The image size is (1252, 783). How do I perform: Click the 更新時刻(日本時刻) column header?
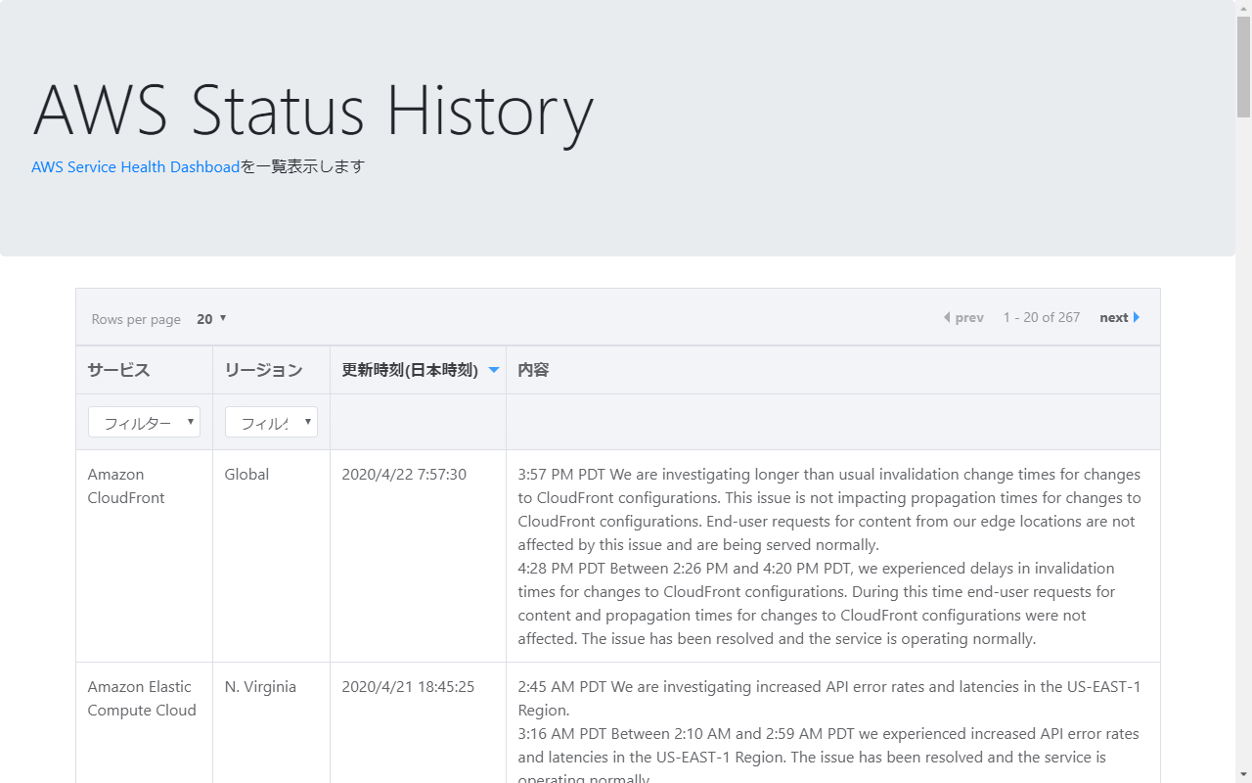coord(409,370)
